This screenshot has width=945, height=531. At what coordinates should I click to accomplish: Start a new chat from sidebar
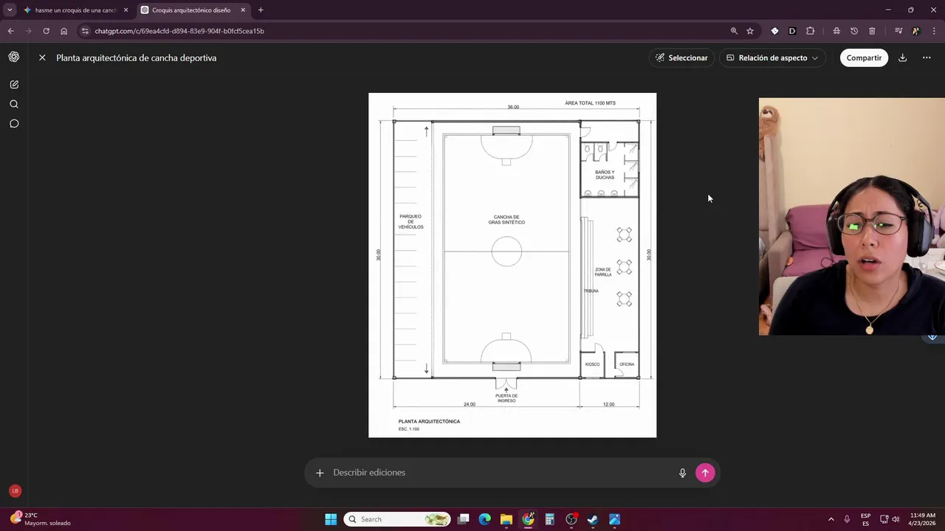point(14,85)
